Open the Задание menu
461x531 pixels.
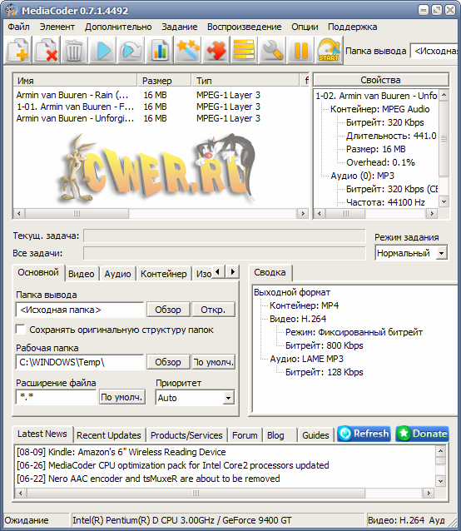tap(180, 27)
